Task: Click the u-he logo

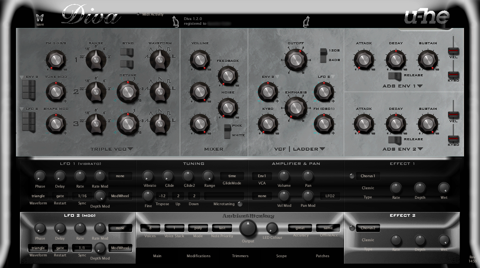Action: pos(427,17)
